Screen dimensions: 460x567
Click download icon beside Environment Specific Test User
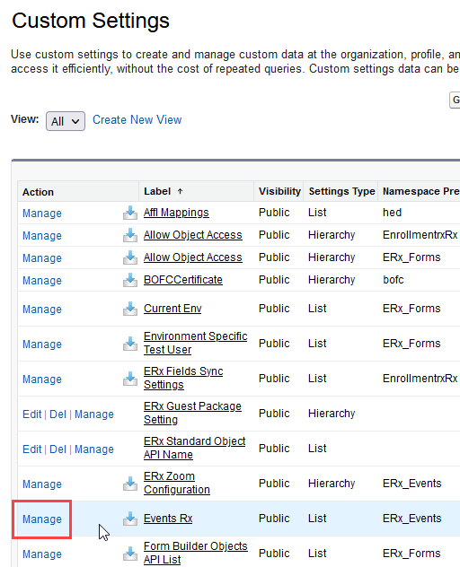pos(130,344)
